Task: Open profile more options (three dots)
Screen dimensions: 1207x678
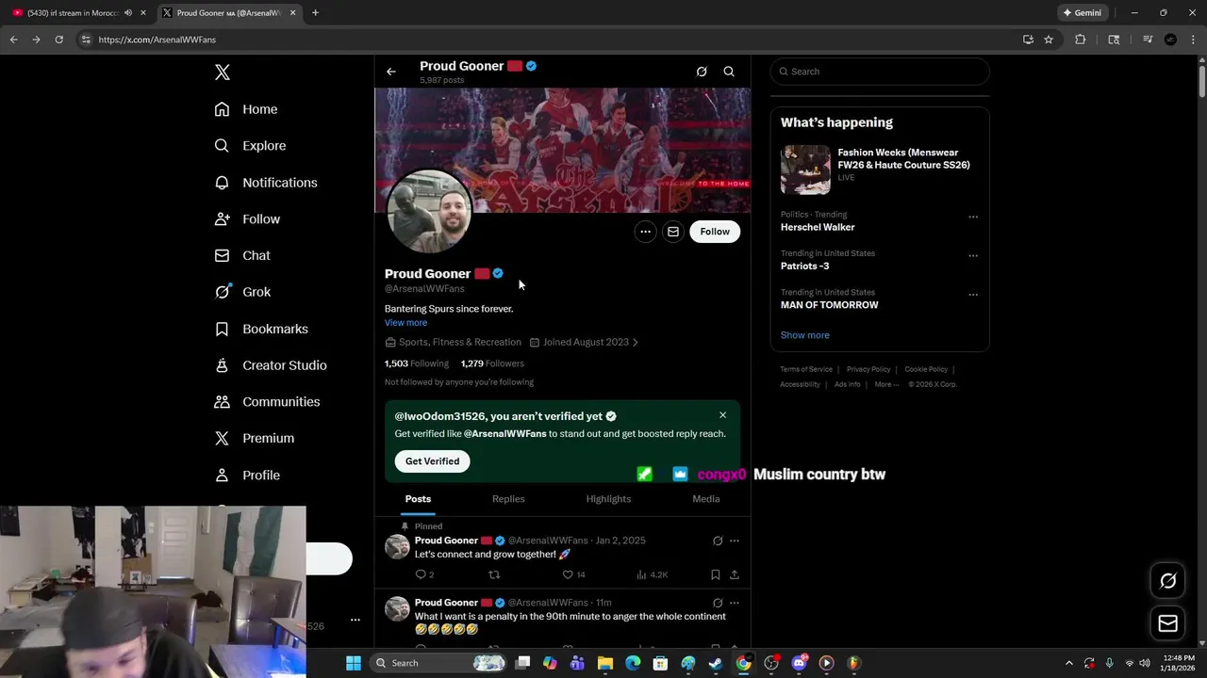Action: (645, 232)
